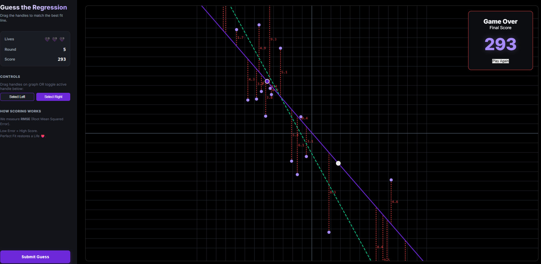
Task: Click the data point with residual 5.1
Action: click(x=280, y=48)
